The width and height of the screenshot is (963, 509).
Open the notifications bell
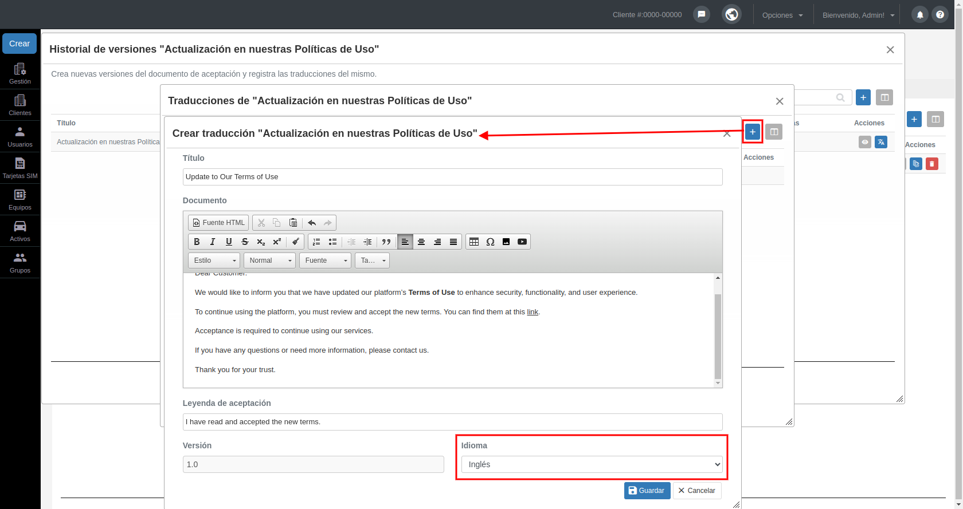[920, 15]
